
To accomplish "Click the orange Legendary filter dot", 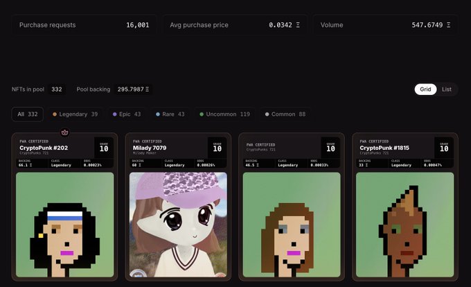I will pyautogui.click(x=55, y=114).
